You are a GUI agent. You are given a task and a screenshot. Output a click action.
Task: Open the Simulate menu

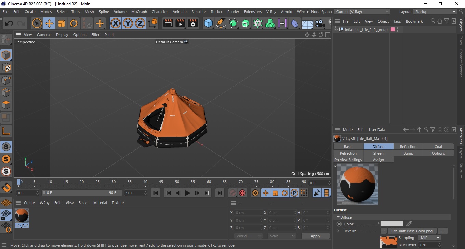tap(199, 12)
